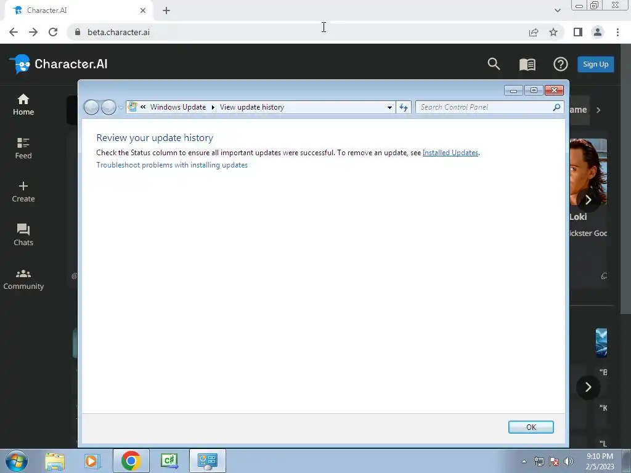Click Windows Update breadcrumb

click(x=178, y=107)
